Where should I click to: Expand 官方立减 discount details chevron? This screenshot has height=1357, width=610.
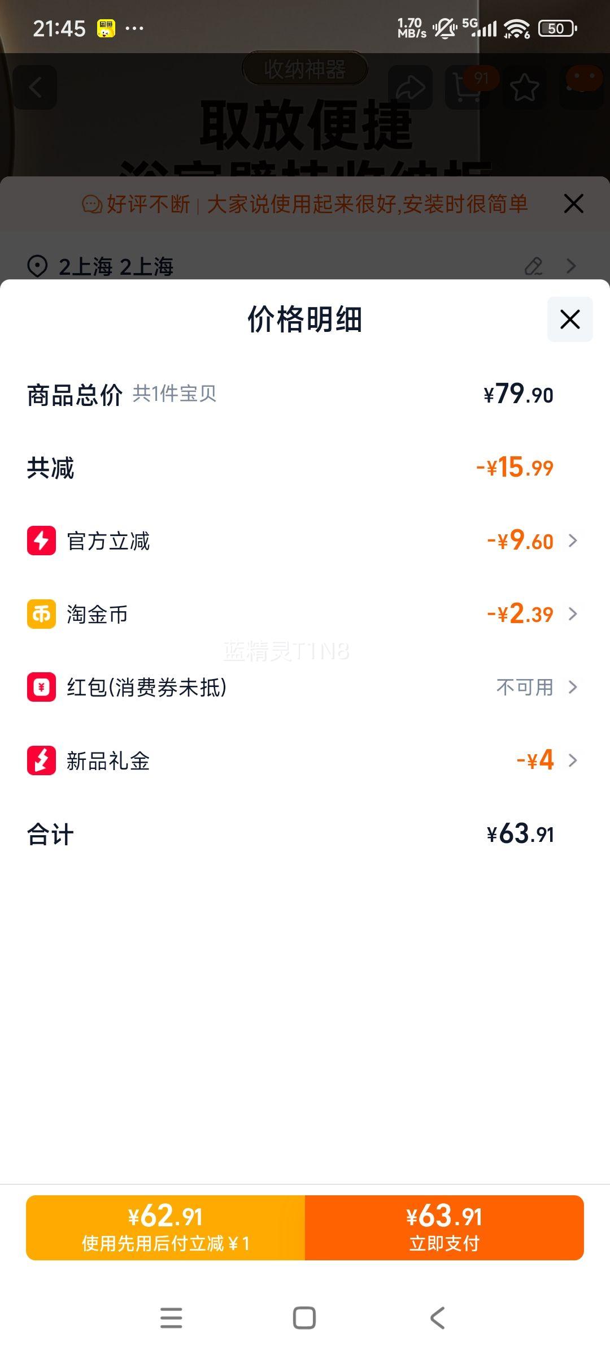click(573, 541)
